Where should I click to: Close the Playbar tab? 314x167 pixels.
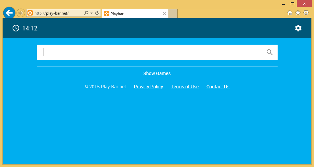tap(164, 14)
